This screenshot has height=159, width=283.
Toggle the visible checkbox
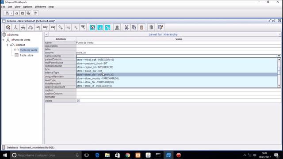[78, 101]
